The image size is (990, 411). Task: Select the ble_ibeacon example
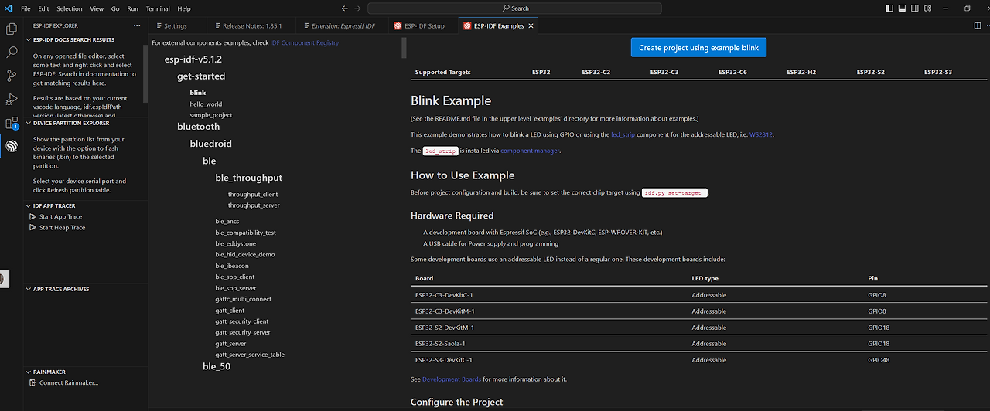[x=232, y=266]
